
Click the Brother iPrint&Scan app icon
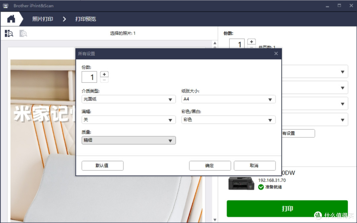(6, 6)
